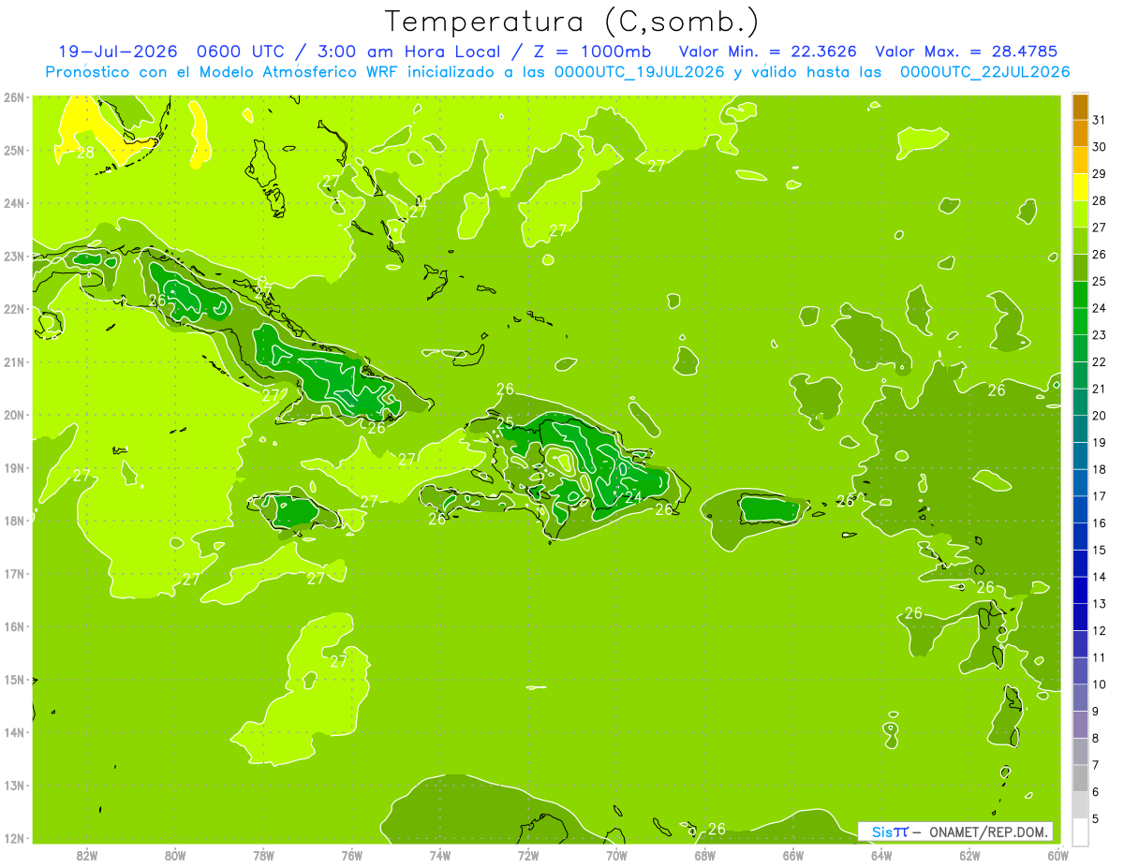Click the '25' contour label over northern Haiti
This screenshot has height=868, width=1124.
coord(505,423)
